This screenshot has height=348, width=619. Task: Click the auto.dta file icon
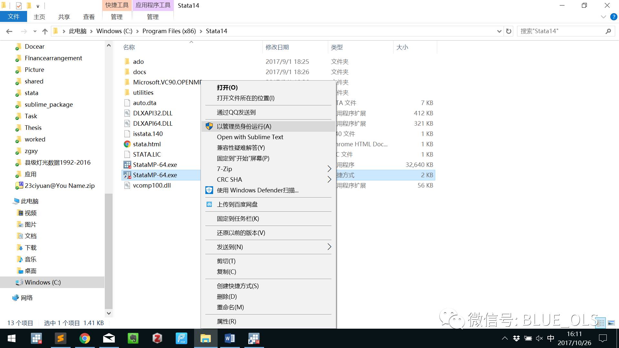[x=128, y=102]
